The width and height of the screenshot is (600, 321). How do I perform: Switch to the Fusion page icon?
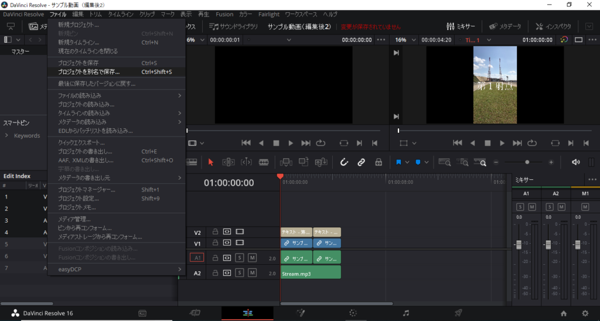tap(301, 313)
